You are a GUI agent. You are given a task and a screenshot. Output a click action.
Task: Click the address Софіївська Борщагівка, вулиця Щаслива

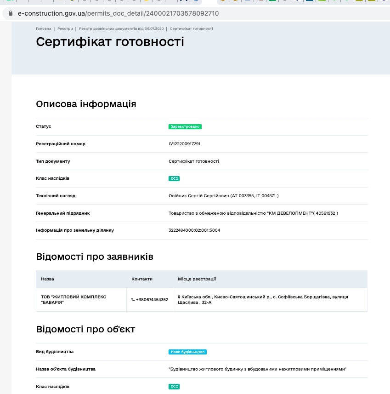pyautogui.click(x=263, y=299)
